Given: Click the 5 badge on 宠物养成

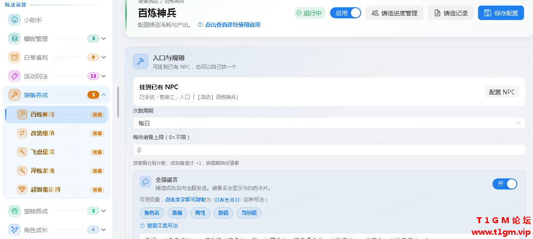Looking at the screenshot, I should coord(93,211).
